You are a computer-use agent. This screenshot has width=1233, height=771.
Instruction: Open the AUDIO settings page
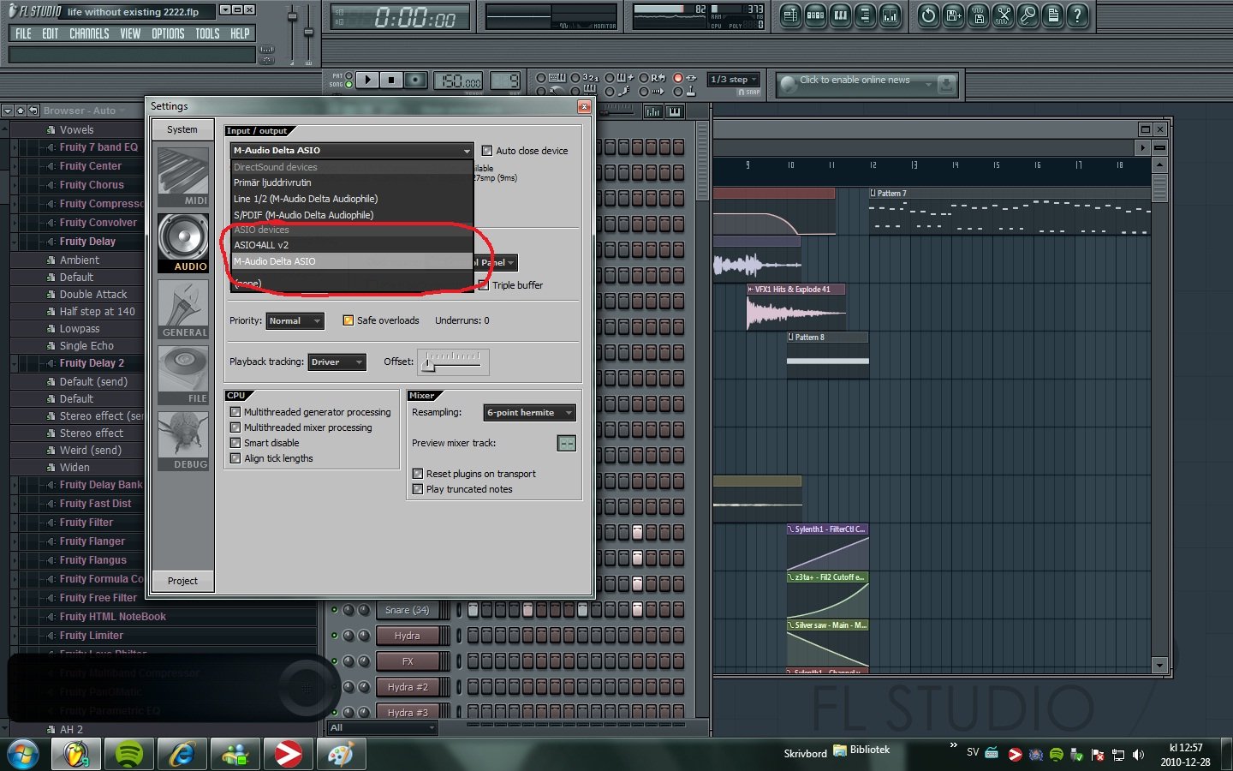(x=183, y=243)
